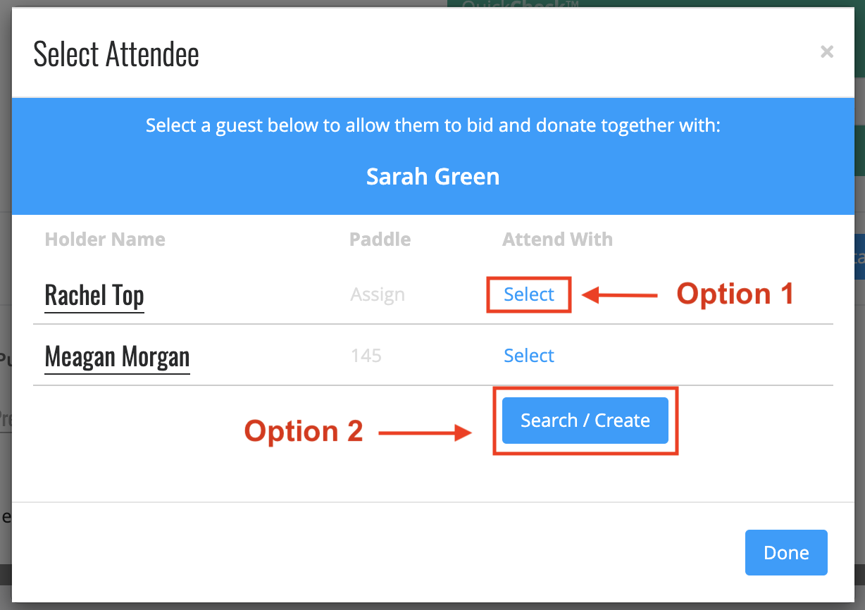Click the Attend With column header
This screenshot has height=610, width=865.
pyautogui.click(x=557, y=239)
